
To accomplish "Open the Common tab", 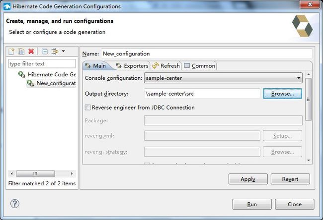I will tap(200, 66).
